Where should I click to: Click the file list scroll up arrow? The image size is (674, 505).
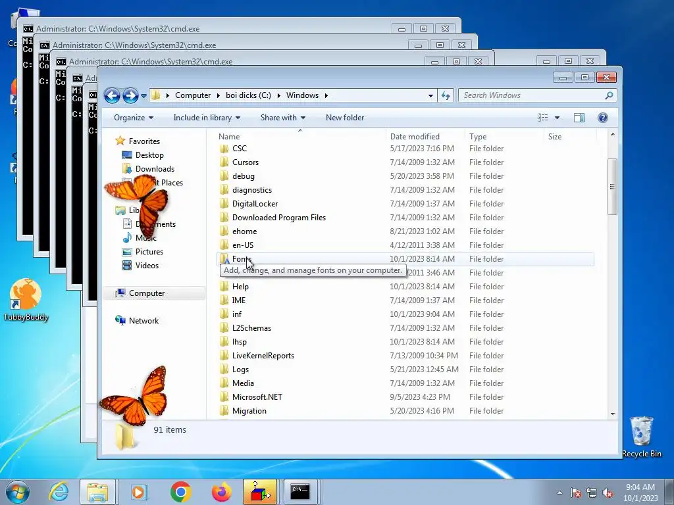pos(613,134)
